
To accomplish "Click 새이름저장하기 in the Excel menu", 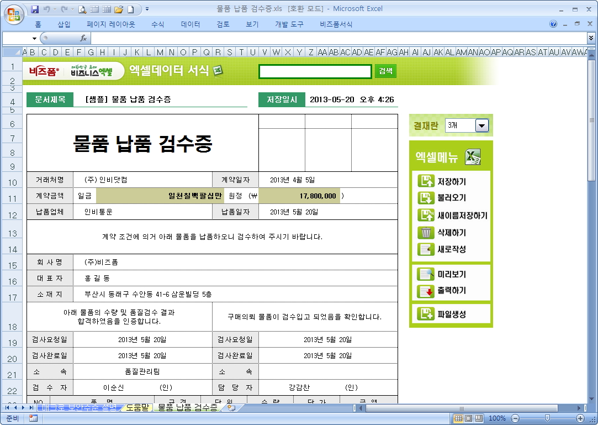I will (x=462, y=216).
